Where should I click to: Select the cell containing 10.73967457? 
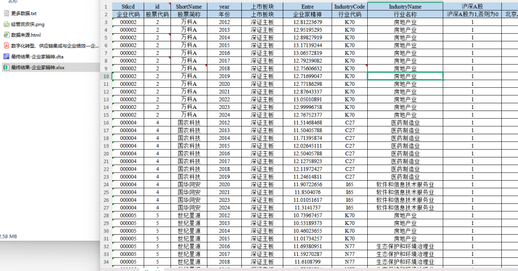[x=308, y=215]
